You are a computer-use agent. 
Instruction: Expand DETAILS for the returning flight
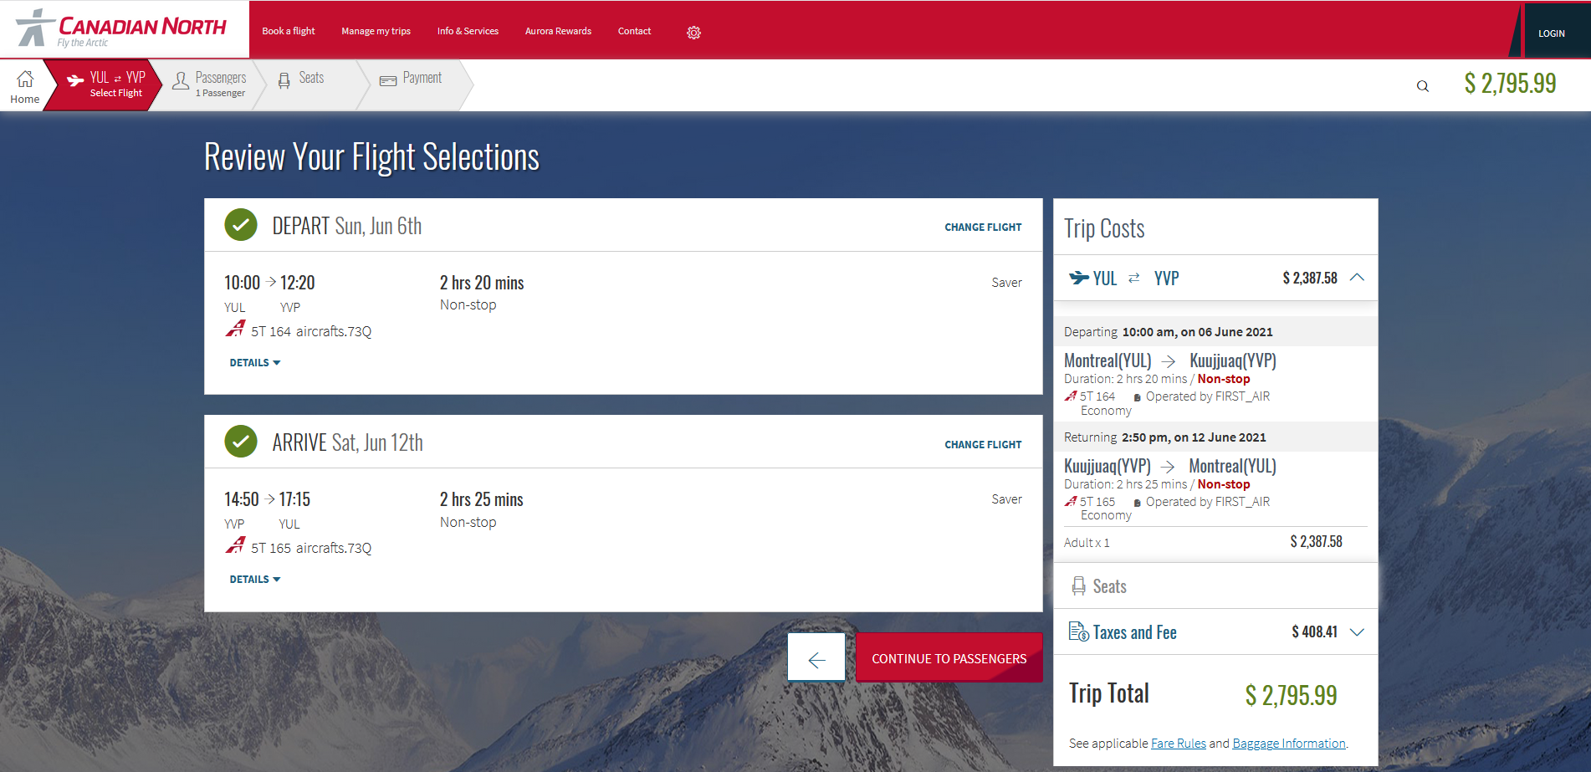[x=255, y=580]
